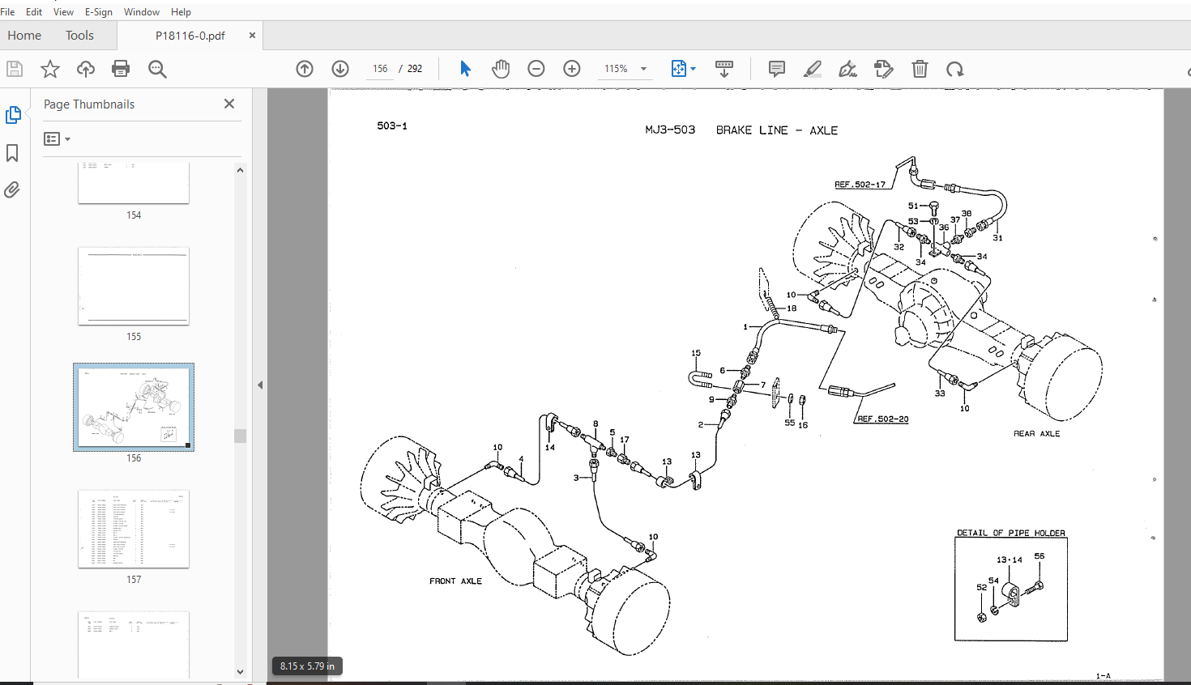Go to next page arrow
The height and width of the screenshot is (685, 1191).
340,69
